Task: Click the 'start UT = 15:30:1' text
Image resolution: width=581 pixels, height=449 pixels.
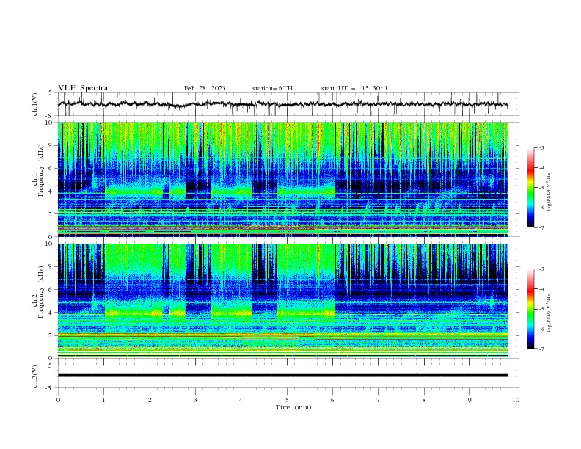Action: 354,88
